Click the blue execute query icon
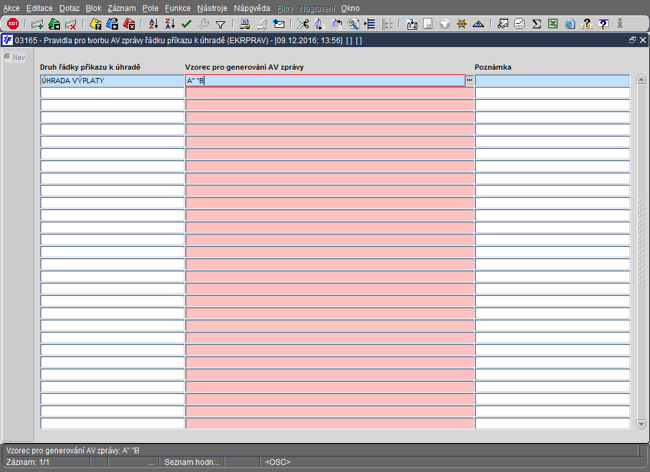 [112, 25]
